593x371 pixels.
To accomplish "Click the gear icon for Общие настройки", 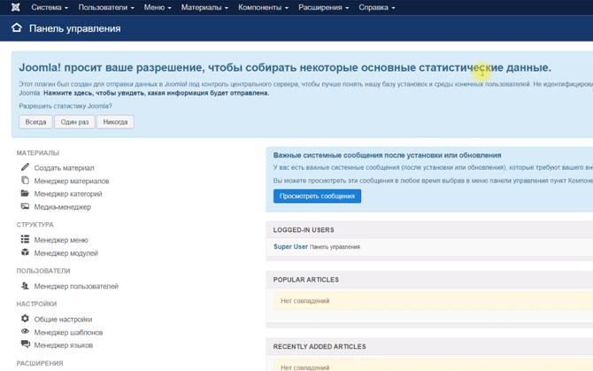I will click(x=25, y=319).
